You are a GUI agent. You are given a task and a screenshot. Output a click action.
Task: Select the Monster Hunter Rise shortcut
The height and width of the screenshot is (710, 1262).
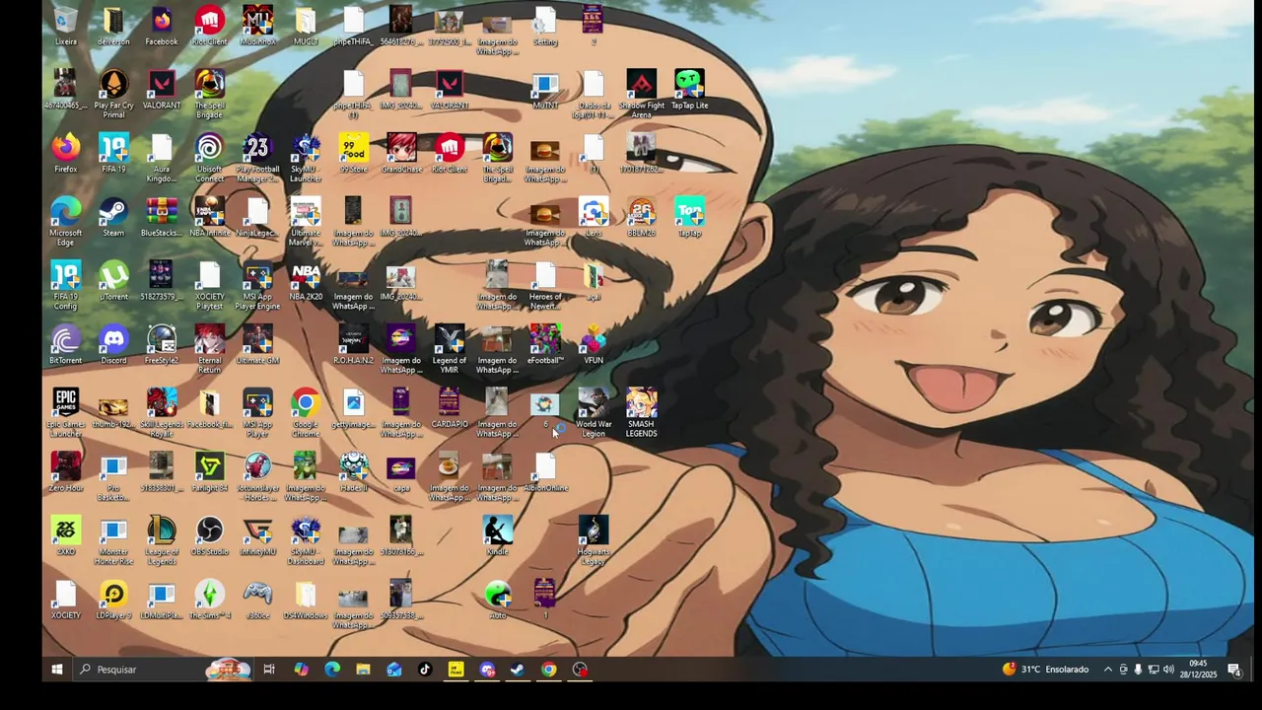point(113,541)
